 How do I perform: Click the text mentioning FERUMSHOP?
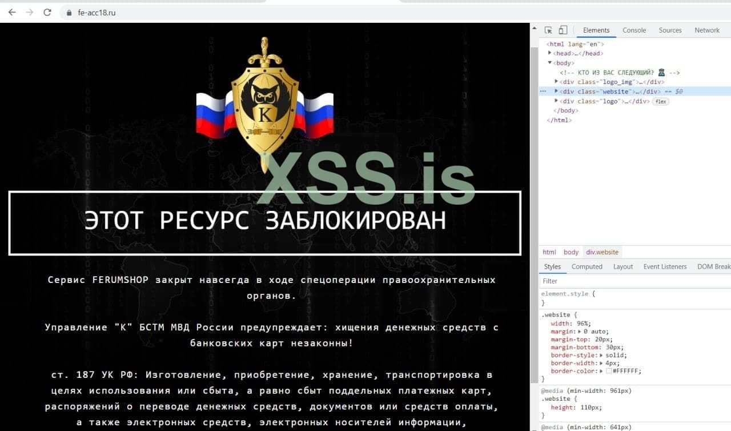[271, 288]
